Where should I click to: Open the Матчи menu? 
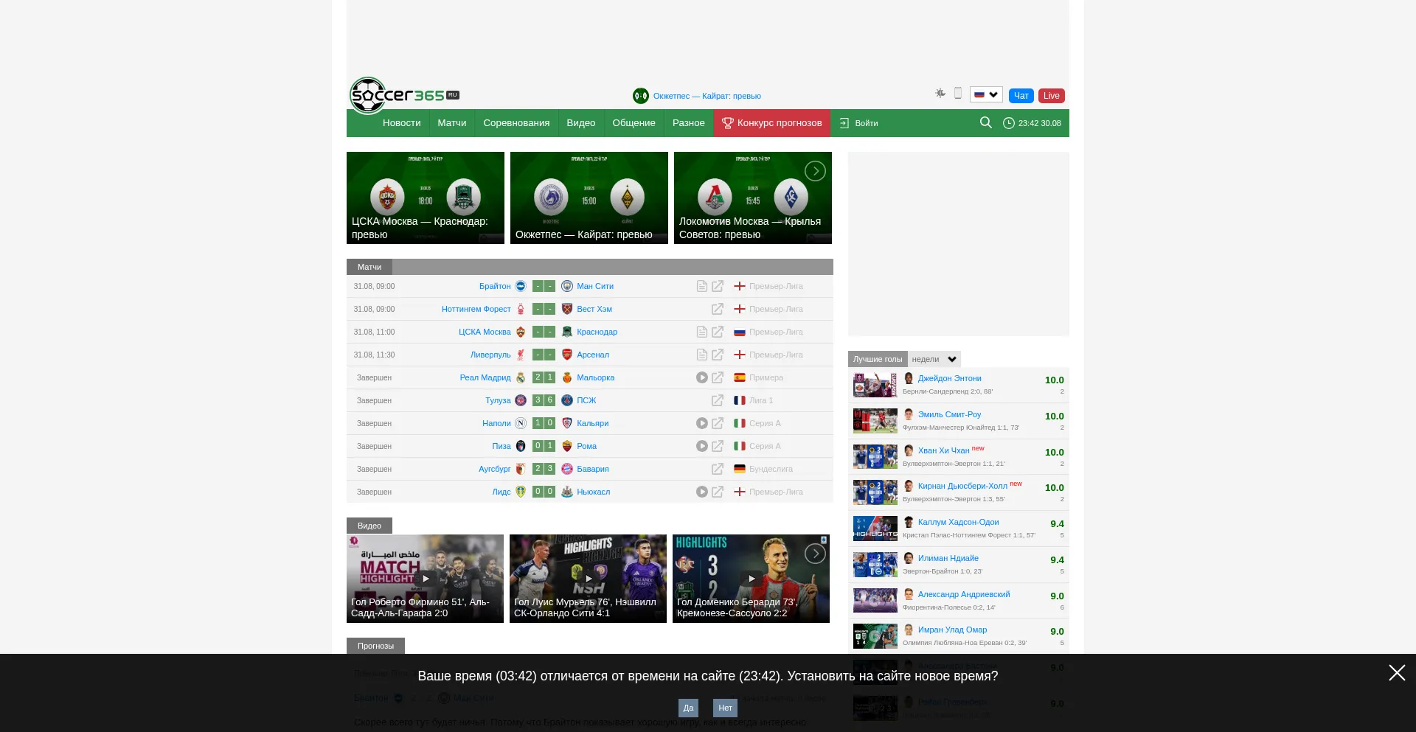pyautogui.click(x=451, y=123)
